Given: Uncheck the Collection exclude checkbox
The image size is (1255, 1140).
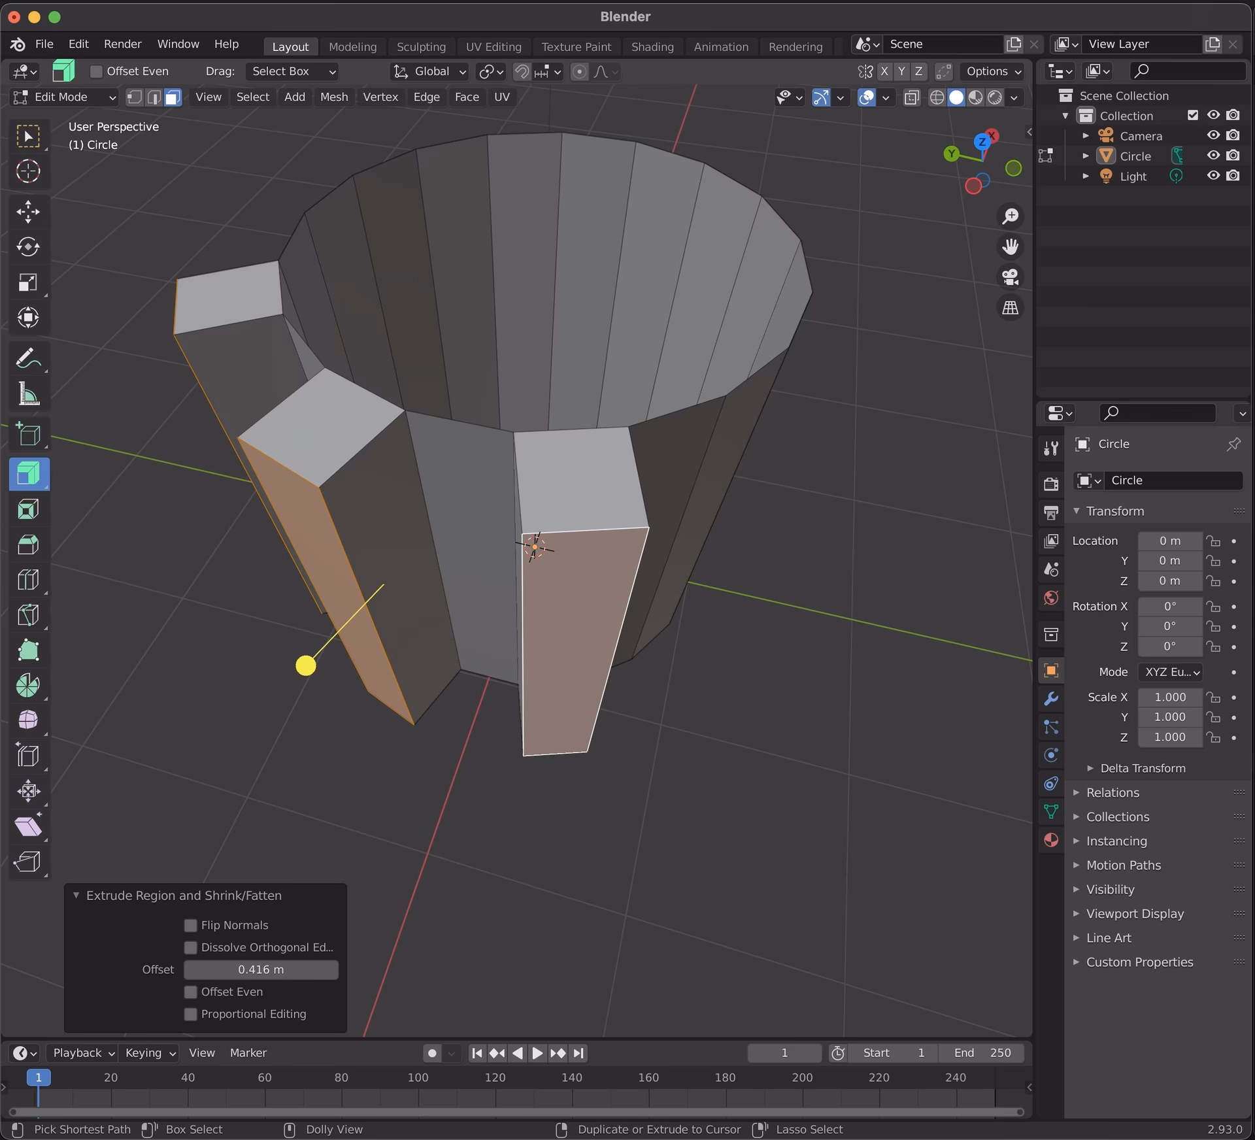Looking at the screenshot, I should point(1193,115).
